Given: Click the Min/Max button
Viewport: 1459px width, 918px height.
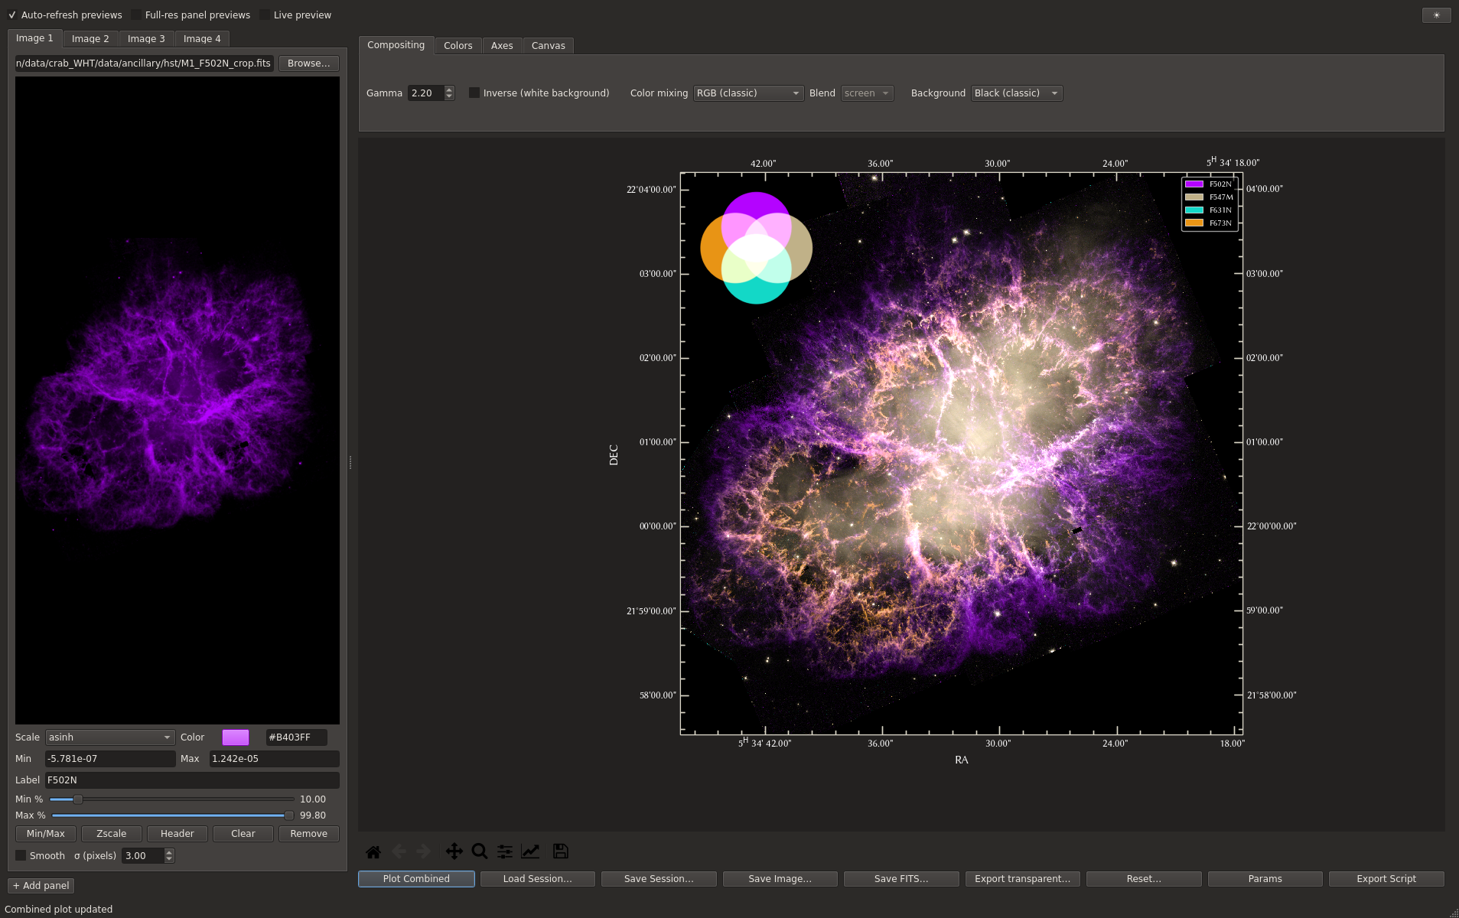Looking at the screenshot, I should (46, 834).
